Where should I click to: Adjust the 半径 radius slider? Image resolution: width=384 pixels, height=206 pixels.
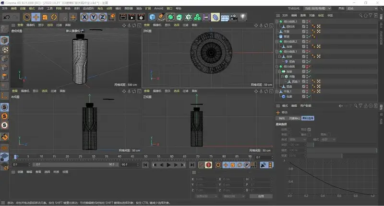(341, 145)
